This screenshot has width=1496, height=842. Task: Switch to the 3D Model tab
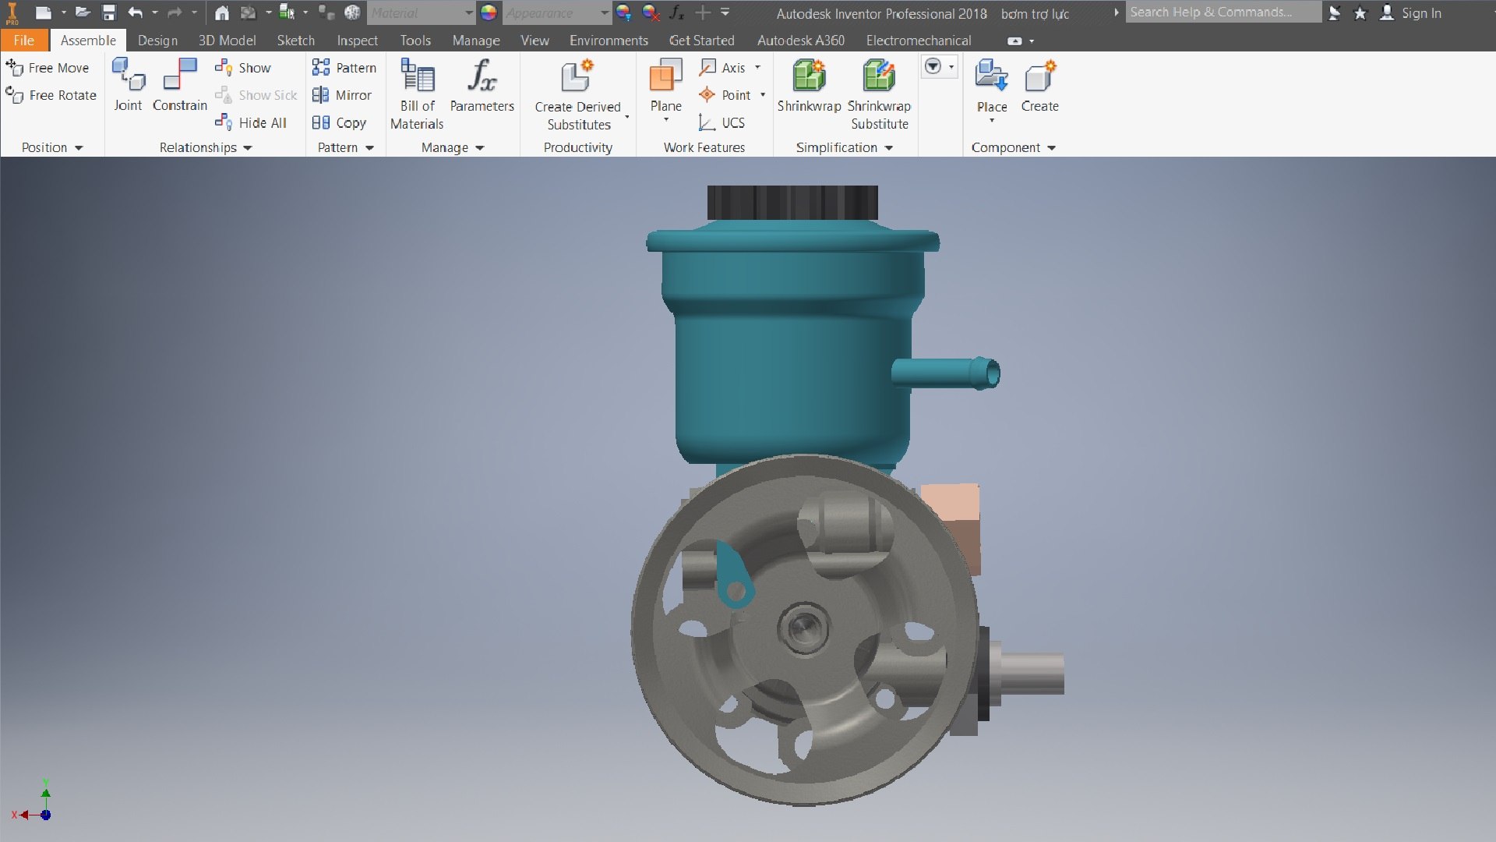point(227,41)
